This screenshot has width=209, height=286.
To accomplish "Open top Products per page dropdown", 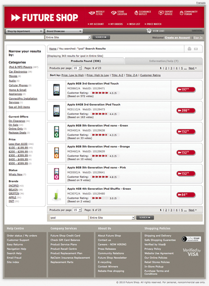I will (77, 68).
